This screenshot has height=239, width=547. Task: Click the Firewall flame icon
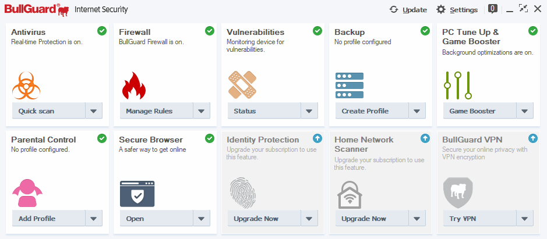[x=133, y=86]
